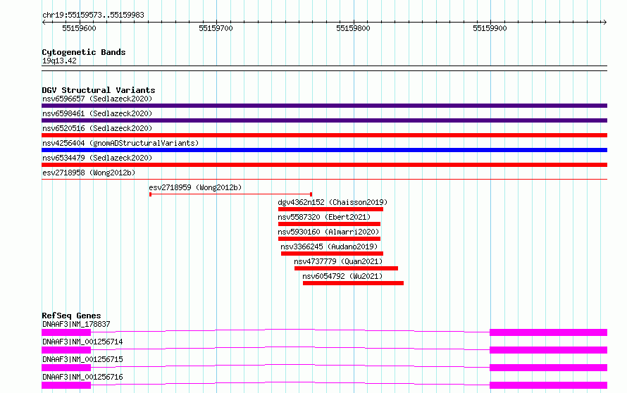Select the nsv5930160 (Almarri2020) variant bar
This screenshot has width=627, height=393.
(x=329, y=239)
